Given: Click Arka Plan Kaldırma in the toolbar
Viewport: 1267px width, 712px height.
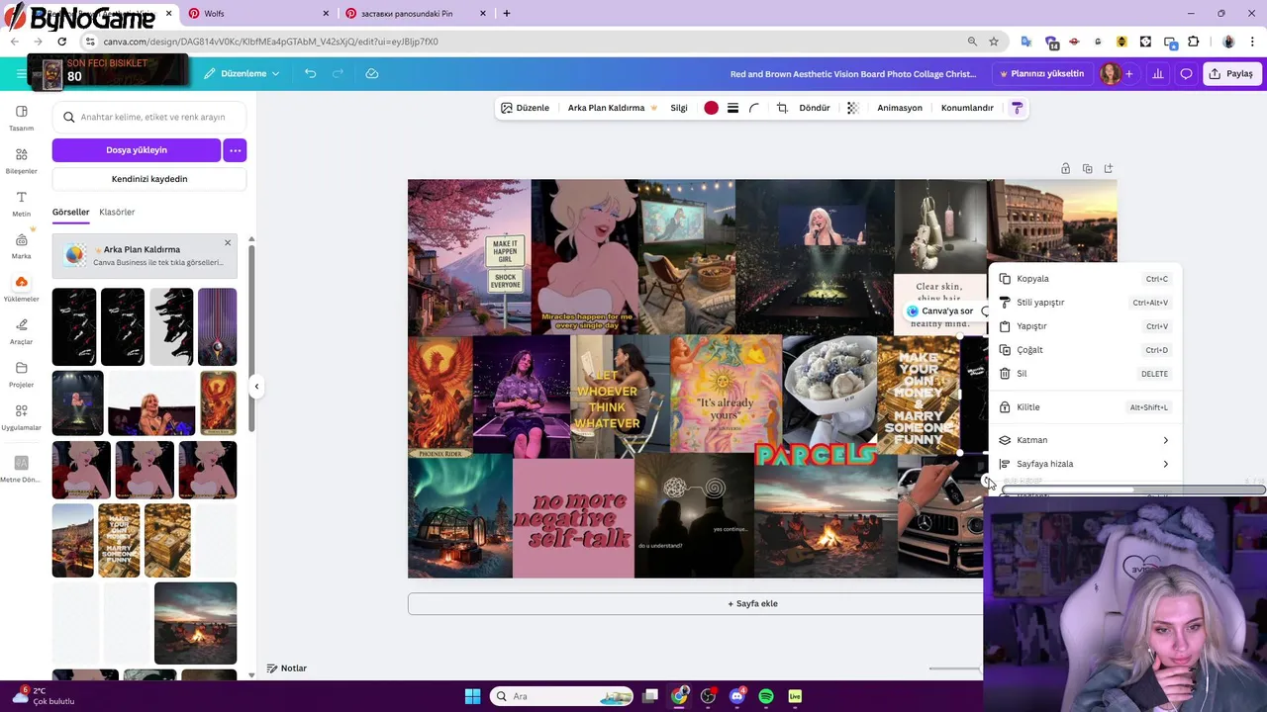Looking at the screenshot, I should (612, 108).
